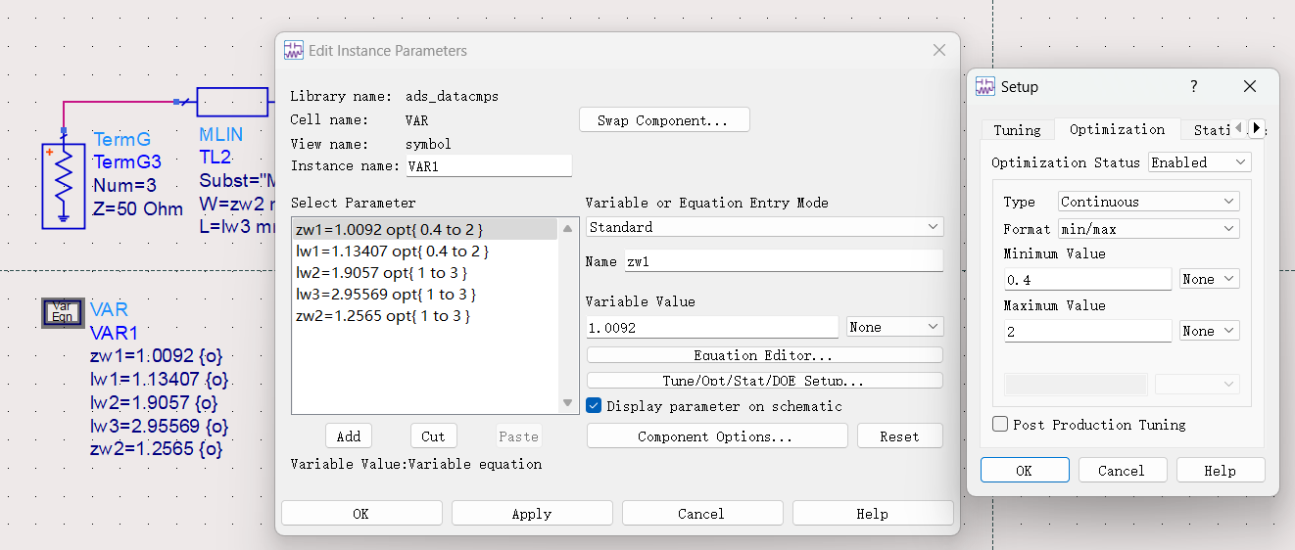Select the TermG resistor symbol on schematic

click(64, 186)
